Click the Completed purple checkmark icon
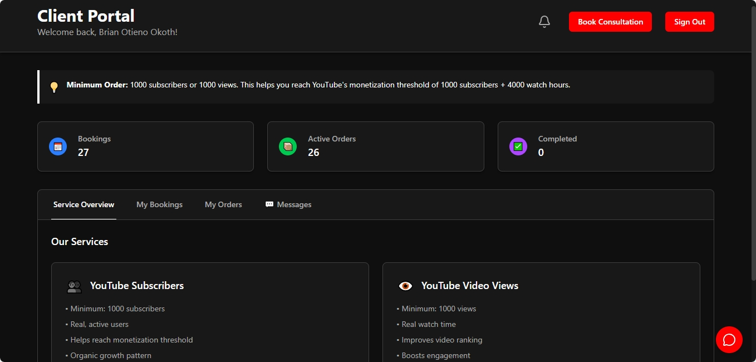The height and width of the screenshot is (362, 756). point(518,146)
